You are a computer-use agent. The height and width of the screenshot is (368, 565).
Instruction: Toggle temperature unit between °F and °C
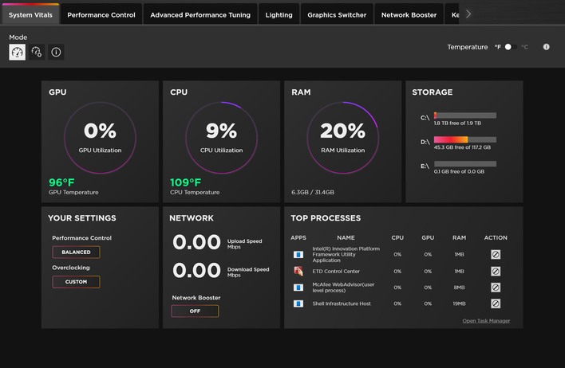[510, 47]
